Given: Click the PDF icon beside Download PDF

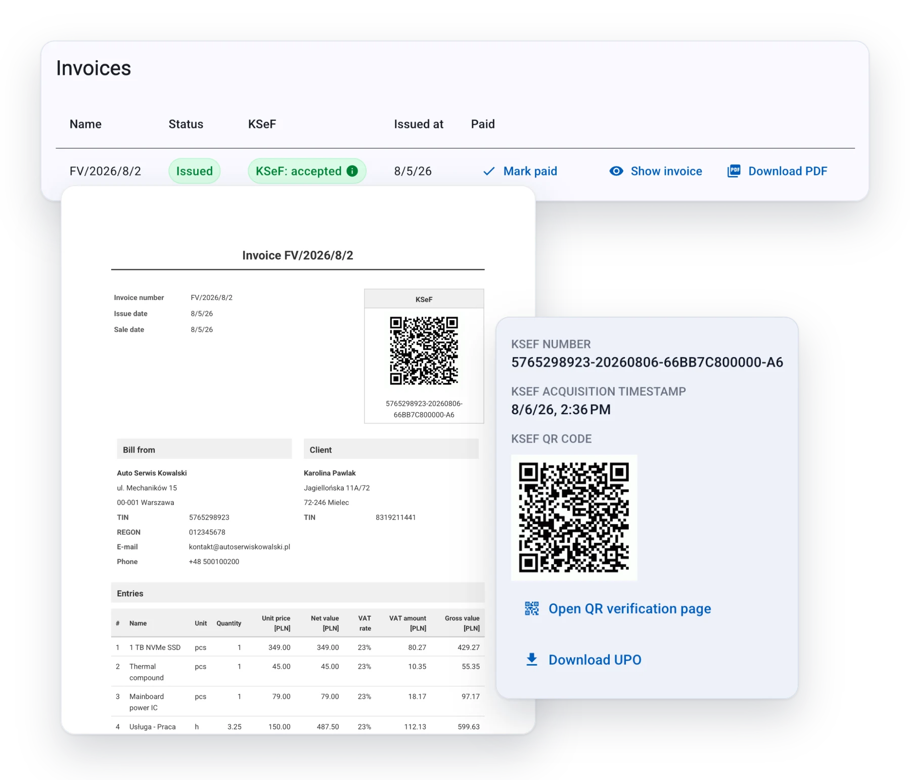Looking at the screenshot, I should coord(734,171).
